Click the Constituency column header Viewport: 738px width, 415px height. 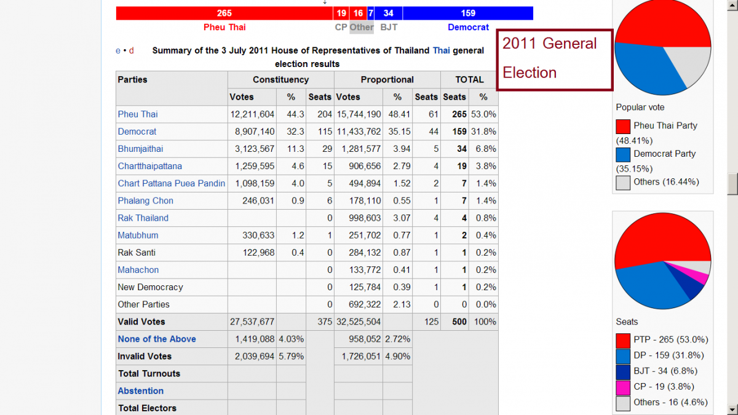point(281,80)
